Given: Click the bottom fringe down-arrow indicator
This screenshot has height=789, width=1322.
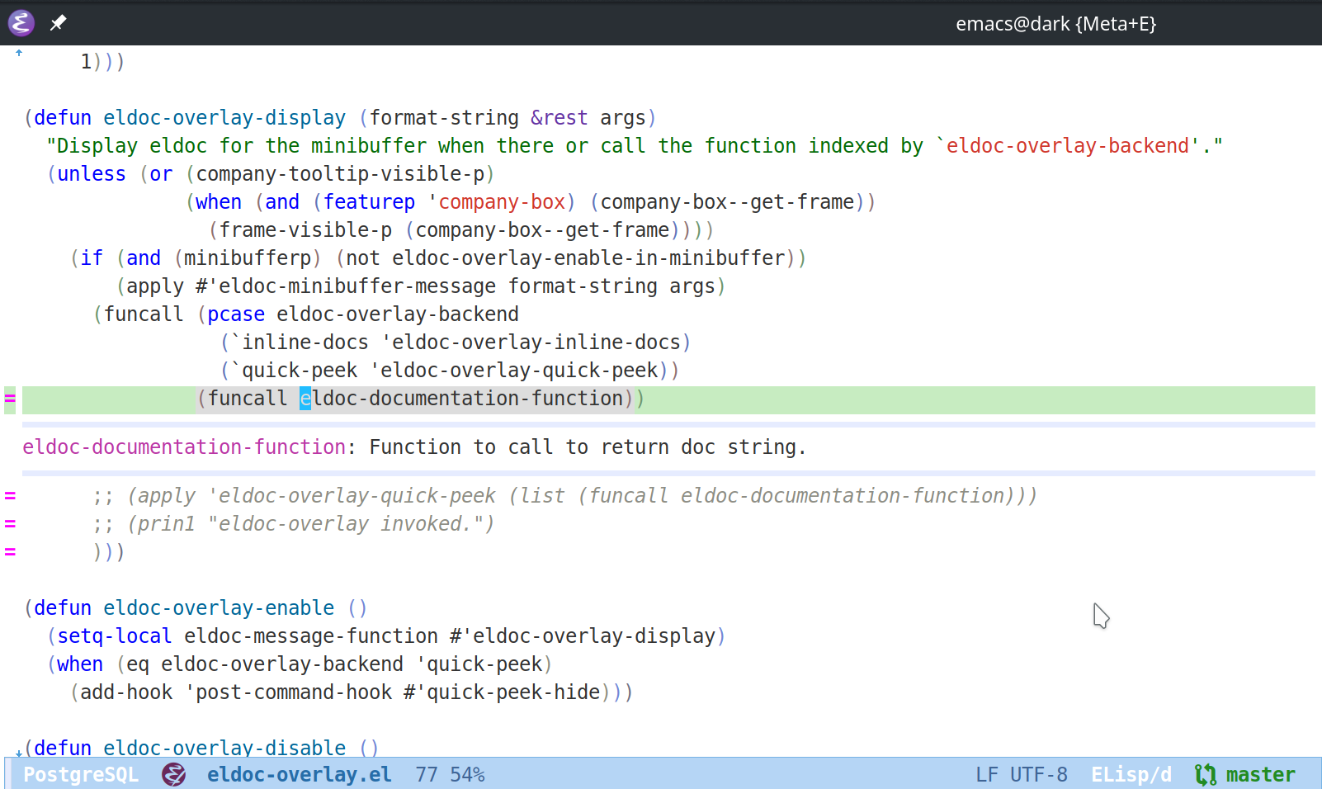Looking at the screenshot, I should click(18, 753).
